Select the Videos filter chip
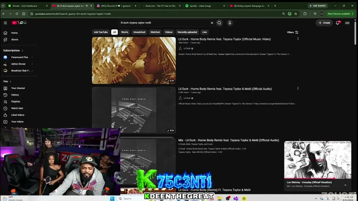This screenshot has height=201, width=358. (169, 32)
